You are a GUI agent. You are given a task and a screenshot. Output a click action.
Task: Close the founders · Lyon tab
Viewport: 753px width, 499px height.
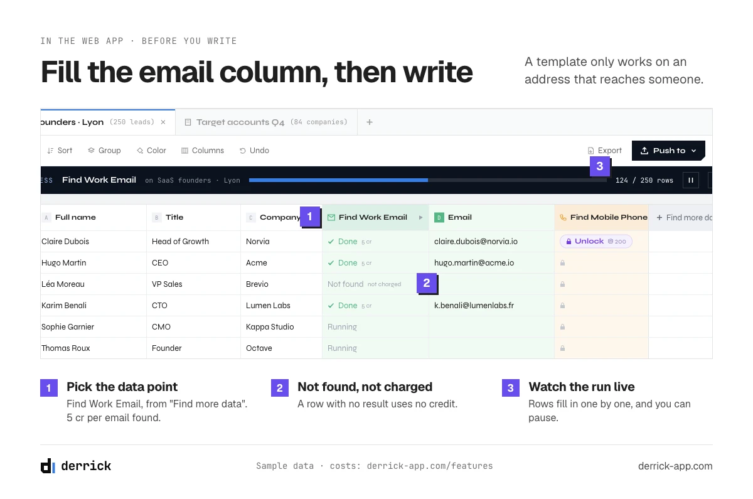tap(163, 122)
